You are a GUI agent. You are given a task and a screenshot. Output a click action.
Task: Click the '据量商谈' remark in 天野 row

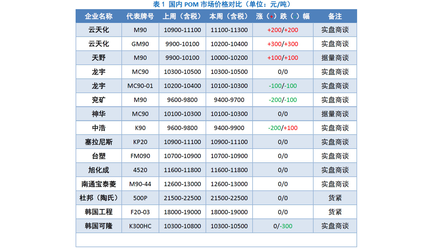point(335,58)
